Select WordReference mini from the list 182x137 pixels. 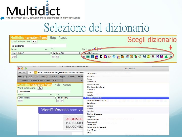[x=97, y=100]
